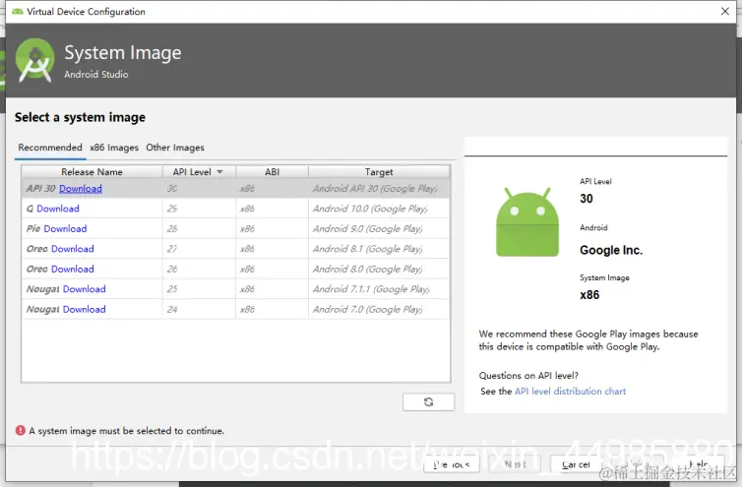Click the 'A system image must be selected' message
This screenshot has height=487, width=743.
pyautogui.click(x=127, y=431)
